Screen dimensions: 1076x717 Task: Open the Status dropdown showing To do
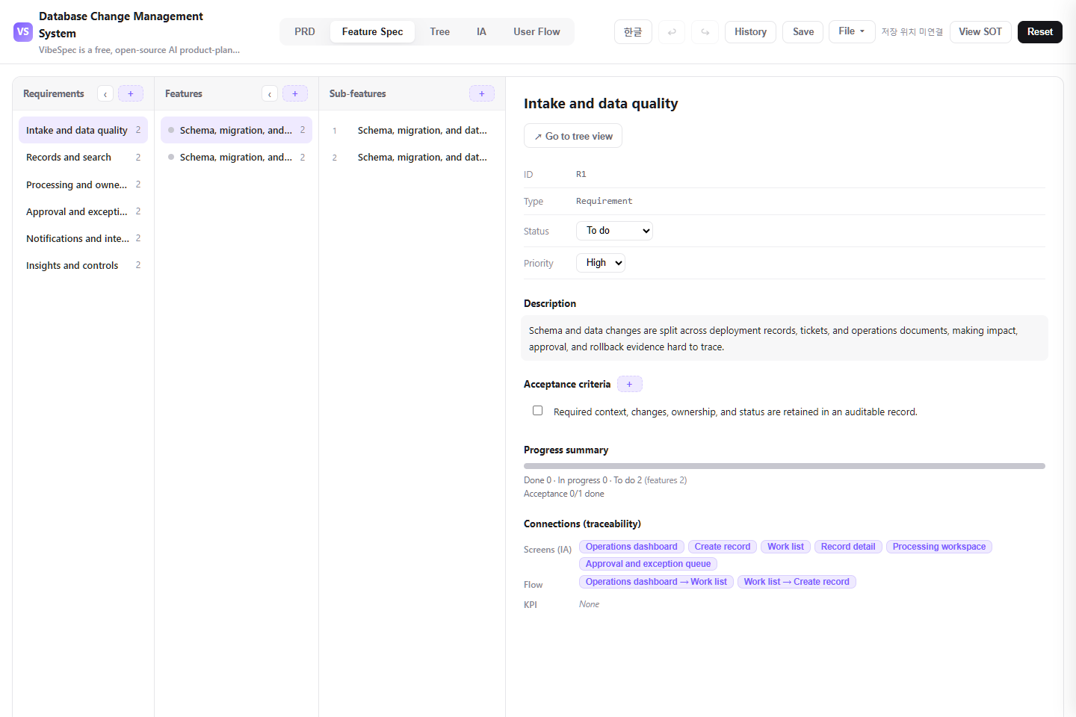[x=614, y=231]
